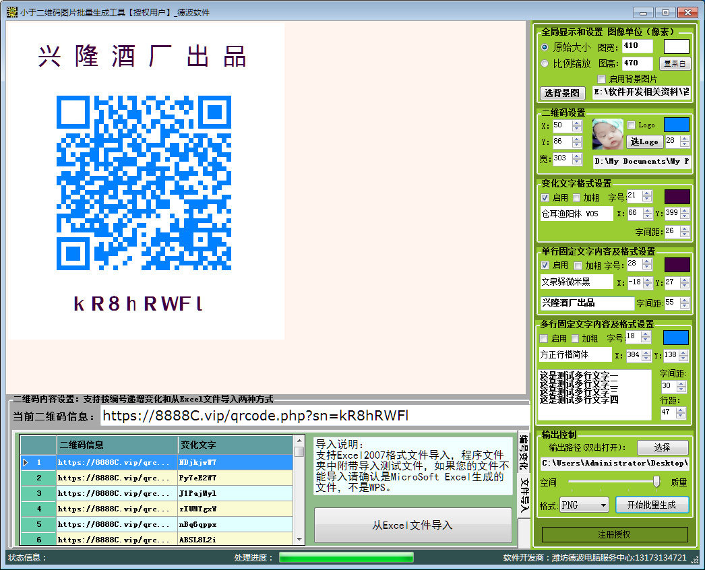Image resolution: width=705 pixels, height=570 pixels.
Task: Click the baby Logo thumbnail
Action: (607, 134)
